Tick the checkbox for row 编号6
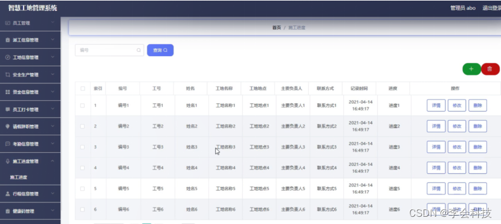The height and width of the screenshot is (224, 501). pyautogui.click(x=82, y=210)
